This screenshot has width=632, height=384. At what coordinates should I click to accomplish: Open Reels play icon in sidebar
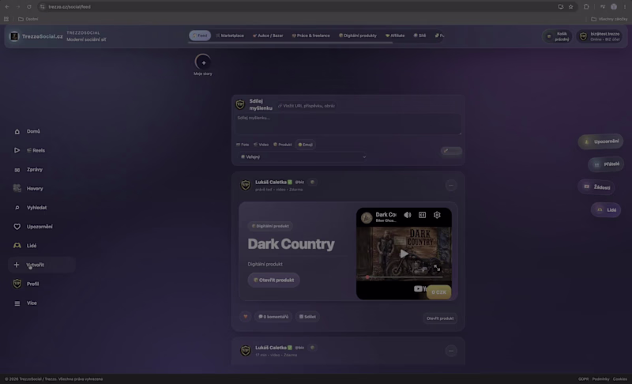tap(17, 150)
